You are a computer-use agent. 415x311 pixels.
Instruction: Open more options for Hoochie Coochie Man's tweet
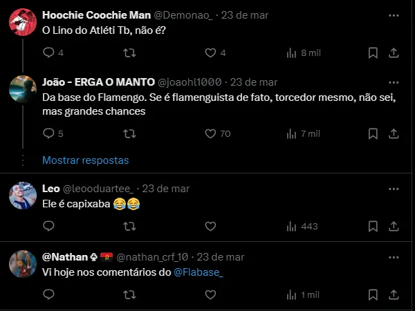point(394,15)
